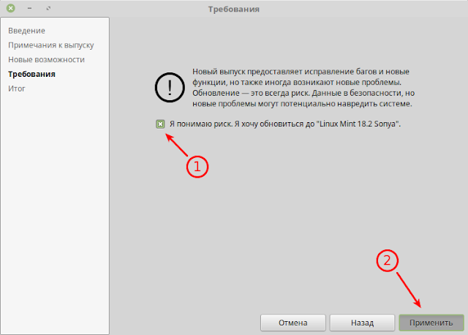Minimize the Требования window
468x335 pixels.
pyautogui.click(x=29, y=8)
